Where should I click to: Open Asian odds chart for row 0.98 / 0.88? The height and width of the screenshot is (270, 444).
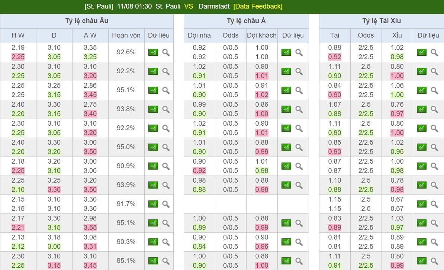286,185
